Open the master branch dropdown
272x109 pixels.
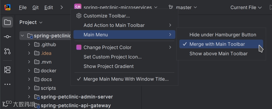click(186, 7)
